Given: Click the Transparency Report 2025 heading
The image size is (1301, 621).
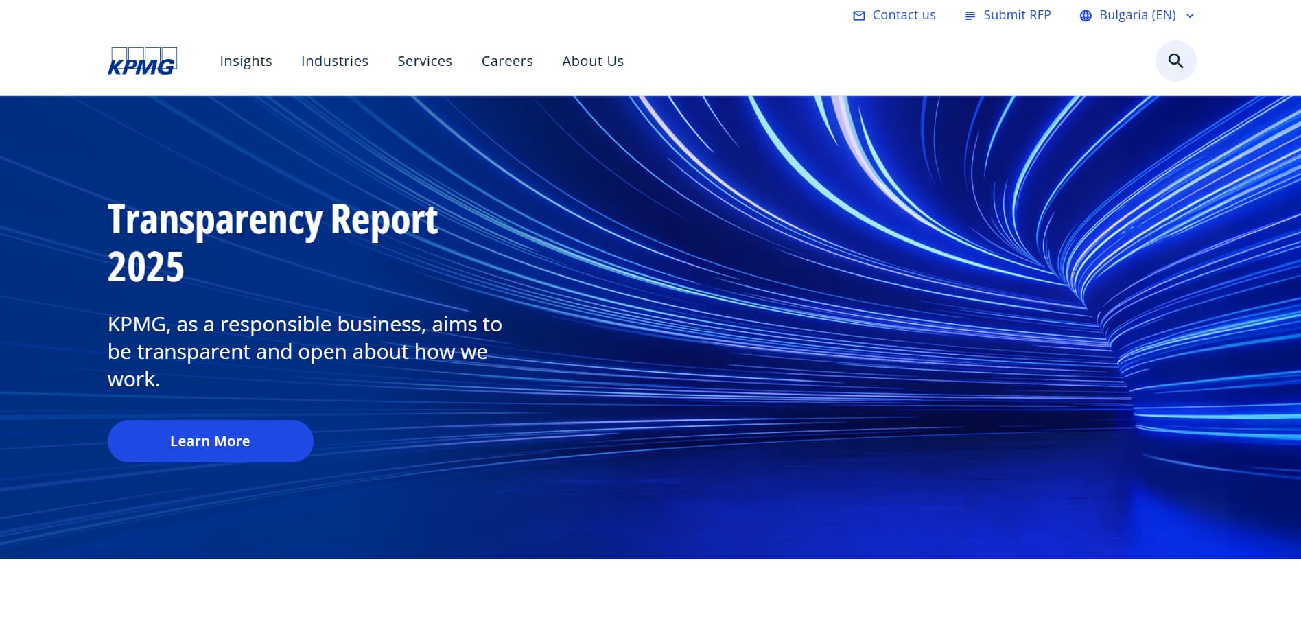Looking at the screenshot, I should [272, 243].
